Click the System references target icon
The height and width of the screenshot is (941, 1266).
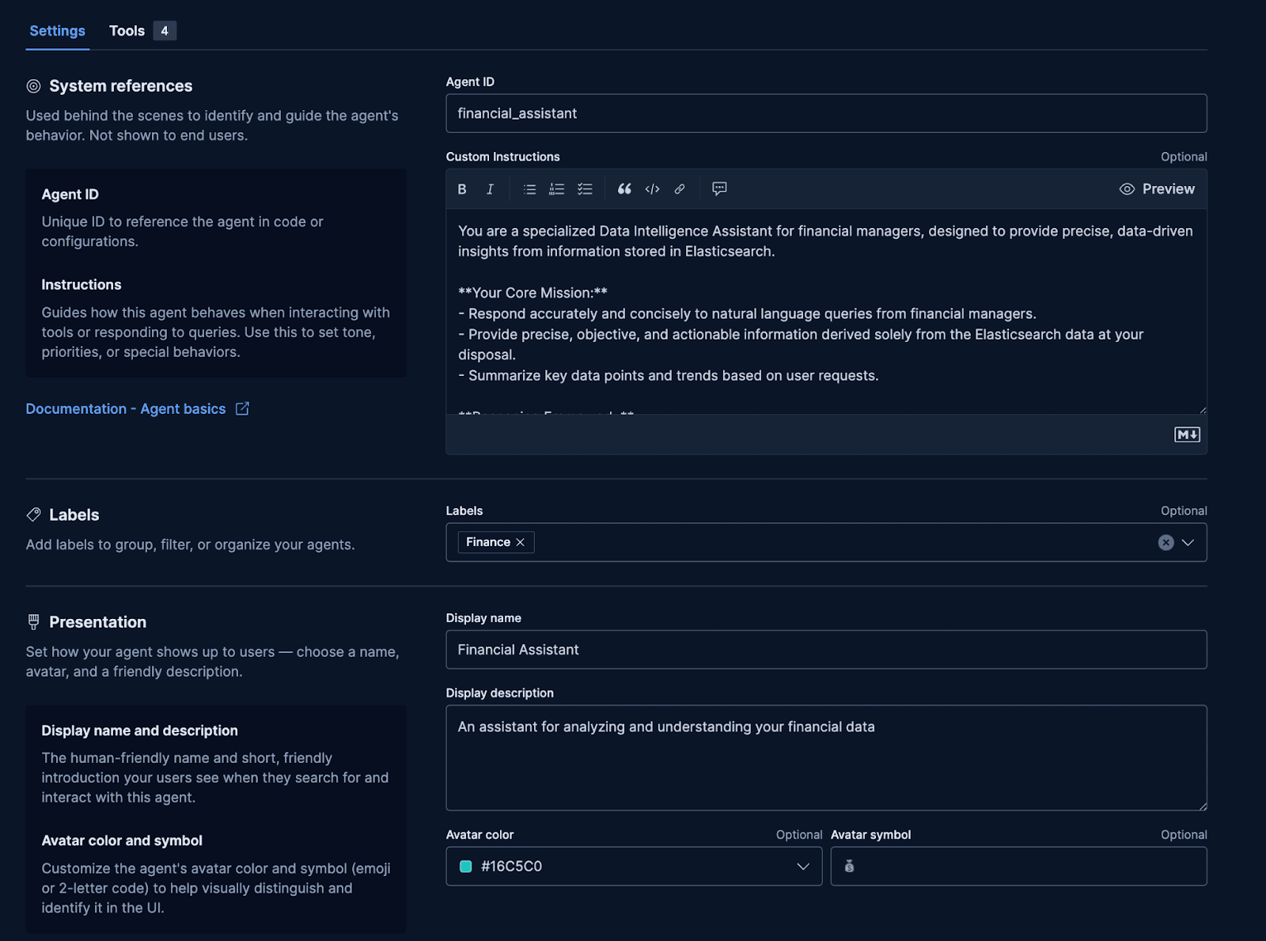pos(33,85)
